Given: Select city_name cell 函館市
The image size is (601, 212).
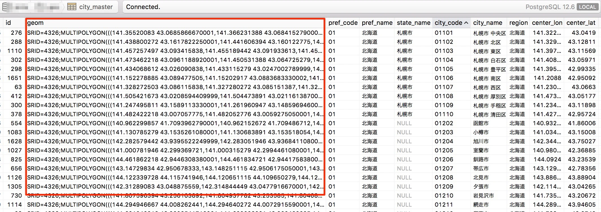Looking at the screenshot, I should pyautogui.click(x=481, y=123).
